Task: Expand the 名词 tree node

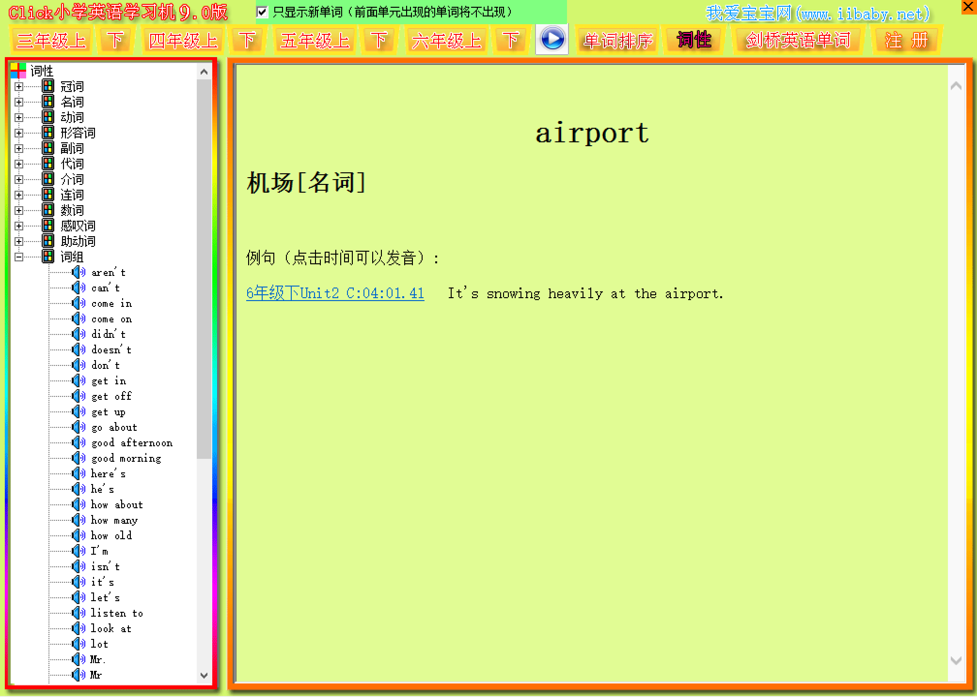Action: click(19, 102)
